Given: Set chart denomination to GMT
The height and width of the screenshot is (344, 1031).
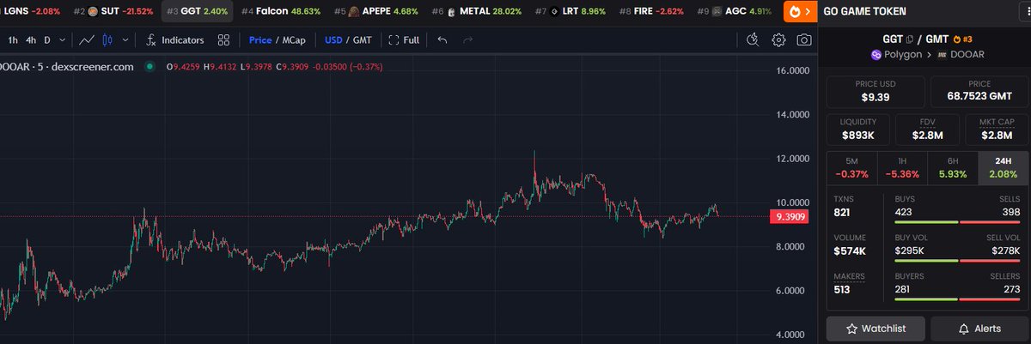Looking at the screenshot, I should pyautogui.click(x=363, y=39).
